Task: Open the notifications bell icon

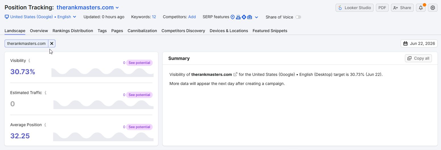Action: click(421, 8)
